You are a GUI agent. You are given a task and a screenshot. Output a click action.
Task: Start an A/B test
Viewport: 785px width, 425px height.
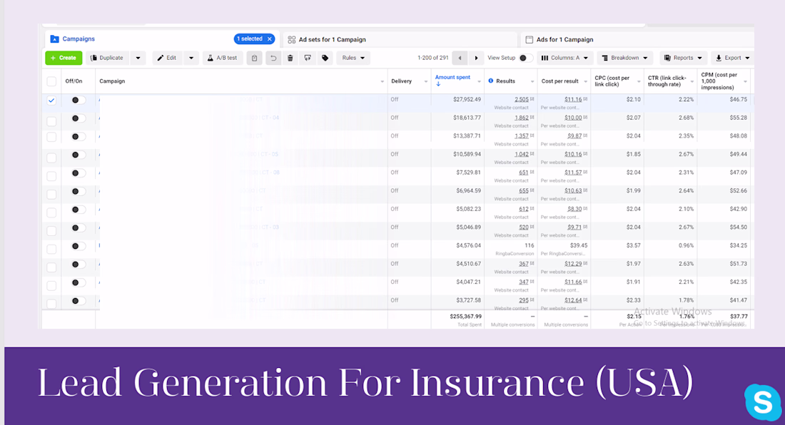tap(223, 58)
